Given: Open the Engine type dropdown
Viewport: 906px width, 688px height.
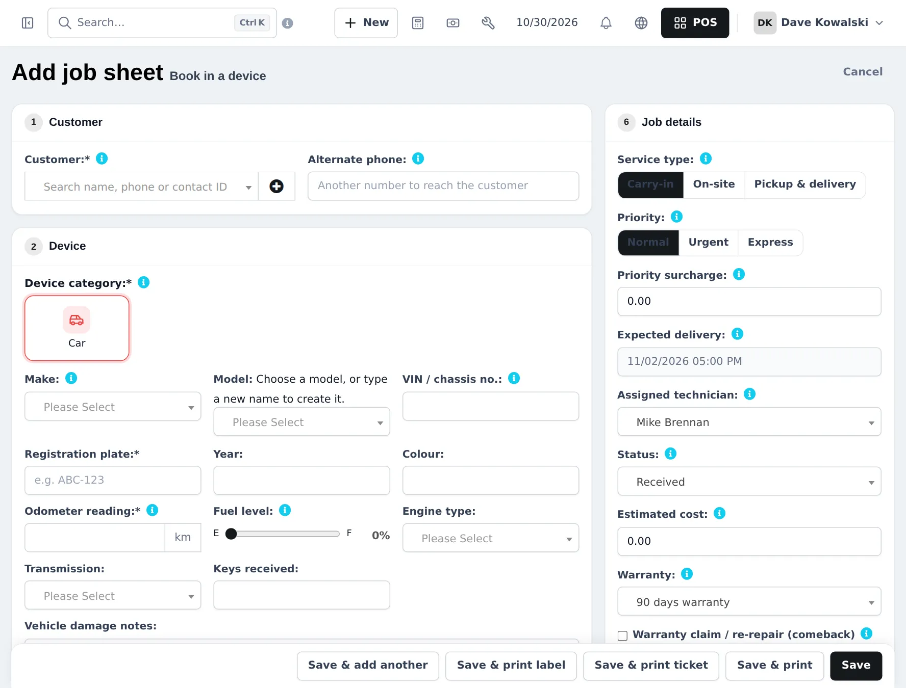Looking at the screenshot, I should point(491,538).
